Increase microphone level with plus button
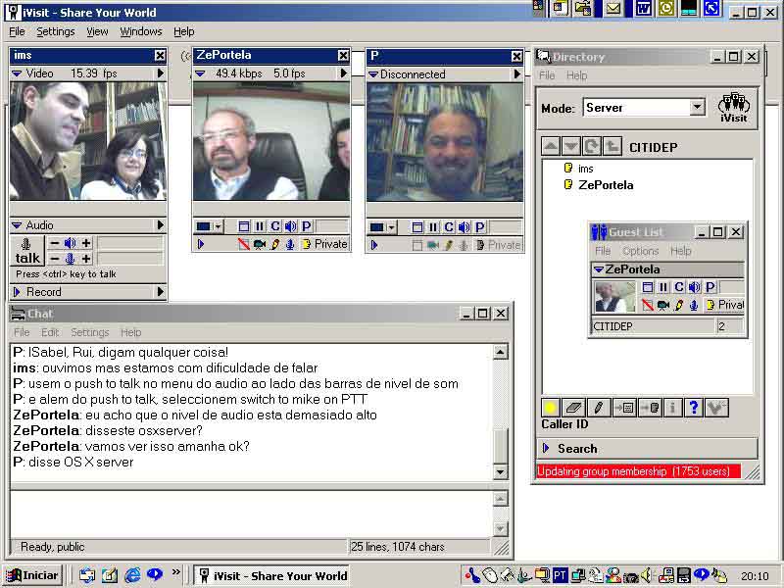Screen dimensions: 784x588 [x=86, y=259]
